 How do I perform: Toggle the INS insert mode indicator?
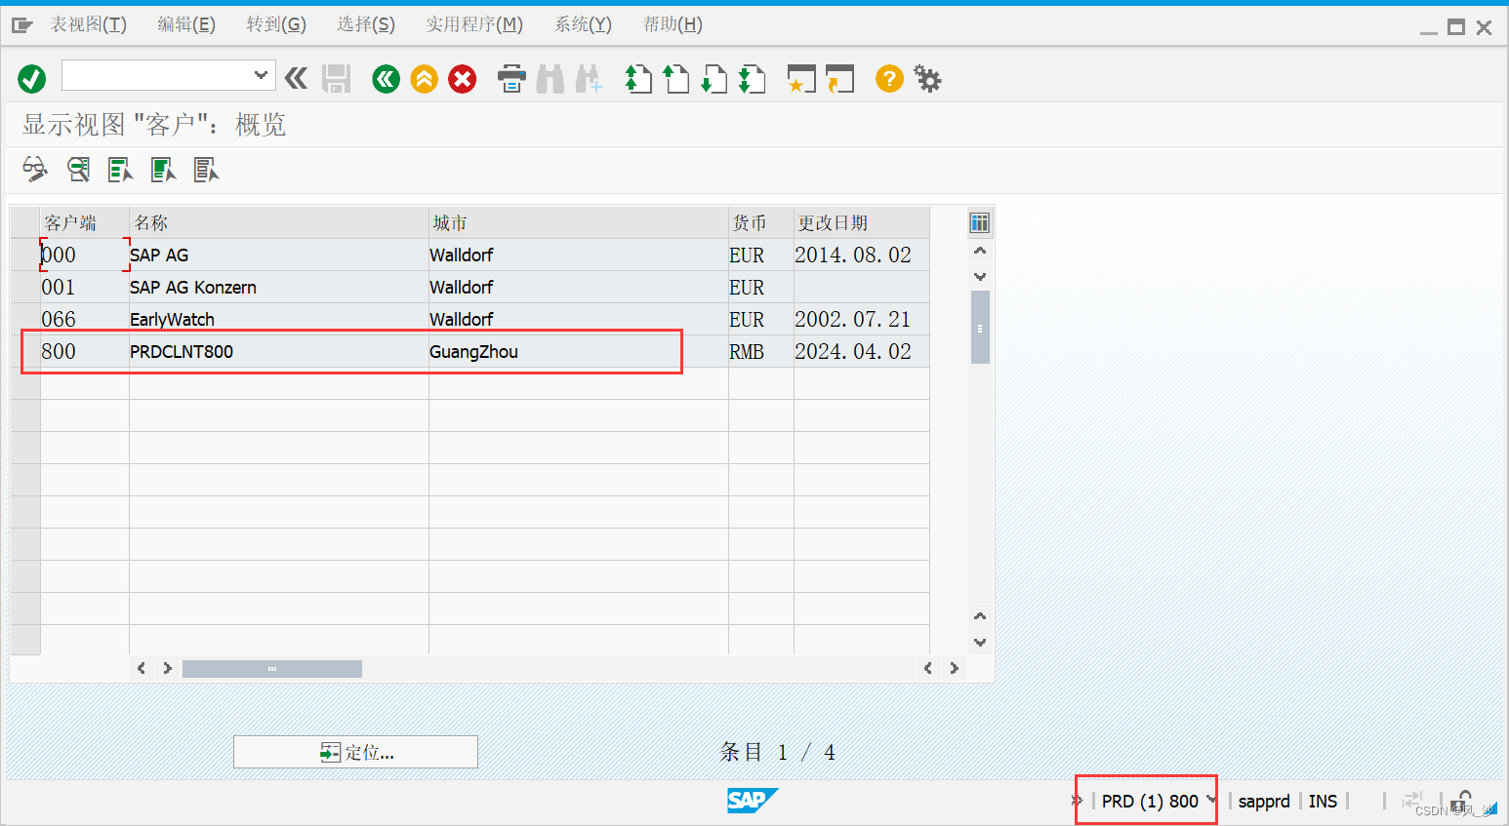(x=1323, y=801)
